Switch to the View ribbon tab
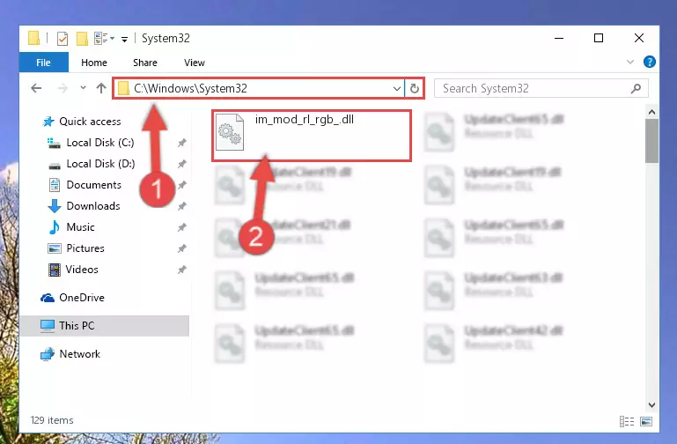This screenshot has height=444, width=677. 195,63
